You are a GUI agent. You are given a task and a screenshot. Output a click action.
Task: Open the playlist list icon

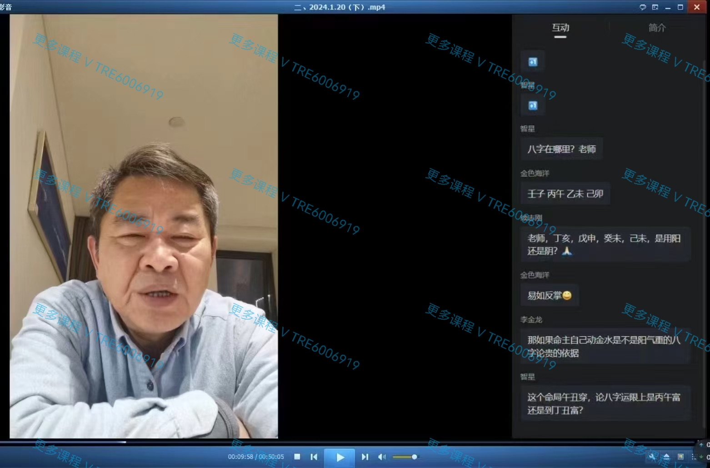pyautogui.click(x=694, y=457)
